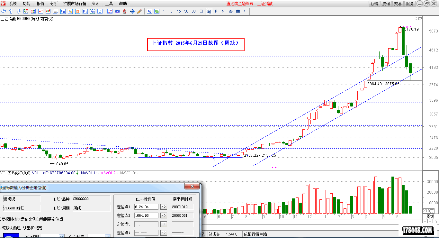The width and height of the screenshot is (439, 238).
Task: Switch to 30-minute period
Action: point(186,11)
